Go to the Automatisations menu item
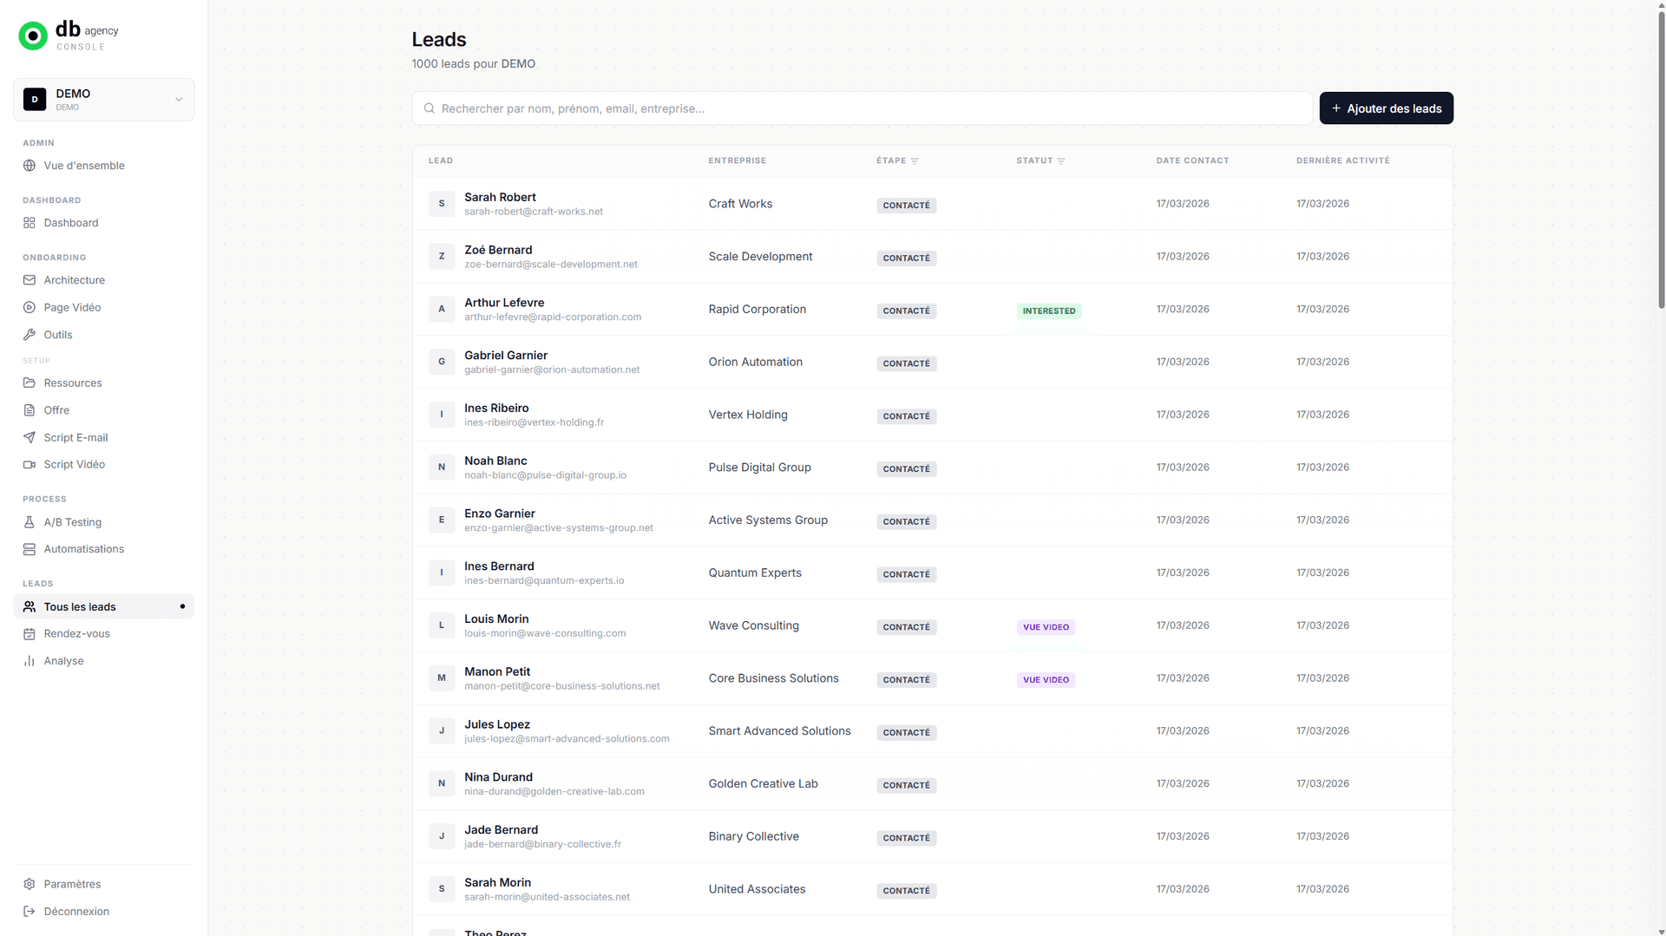The height and width of the screenshot is (936, 1666). click(83, 549)
